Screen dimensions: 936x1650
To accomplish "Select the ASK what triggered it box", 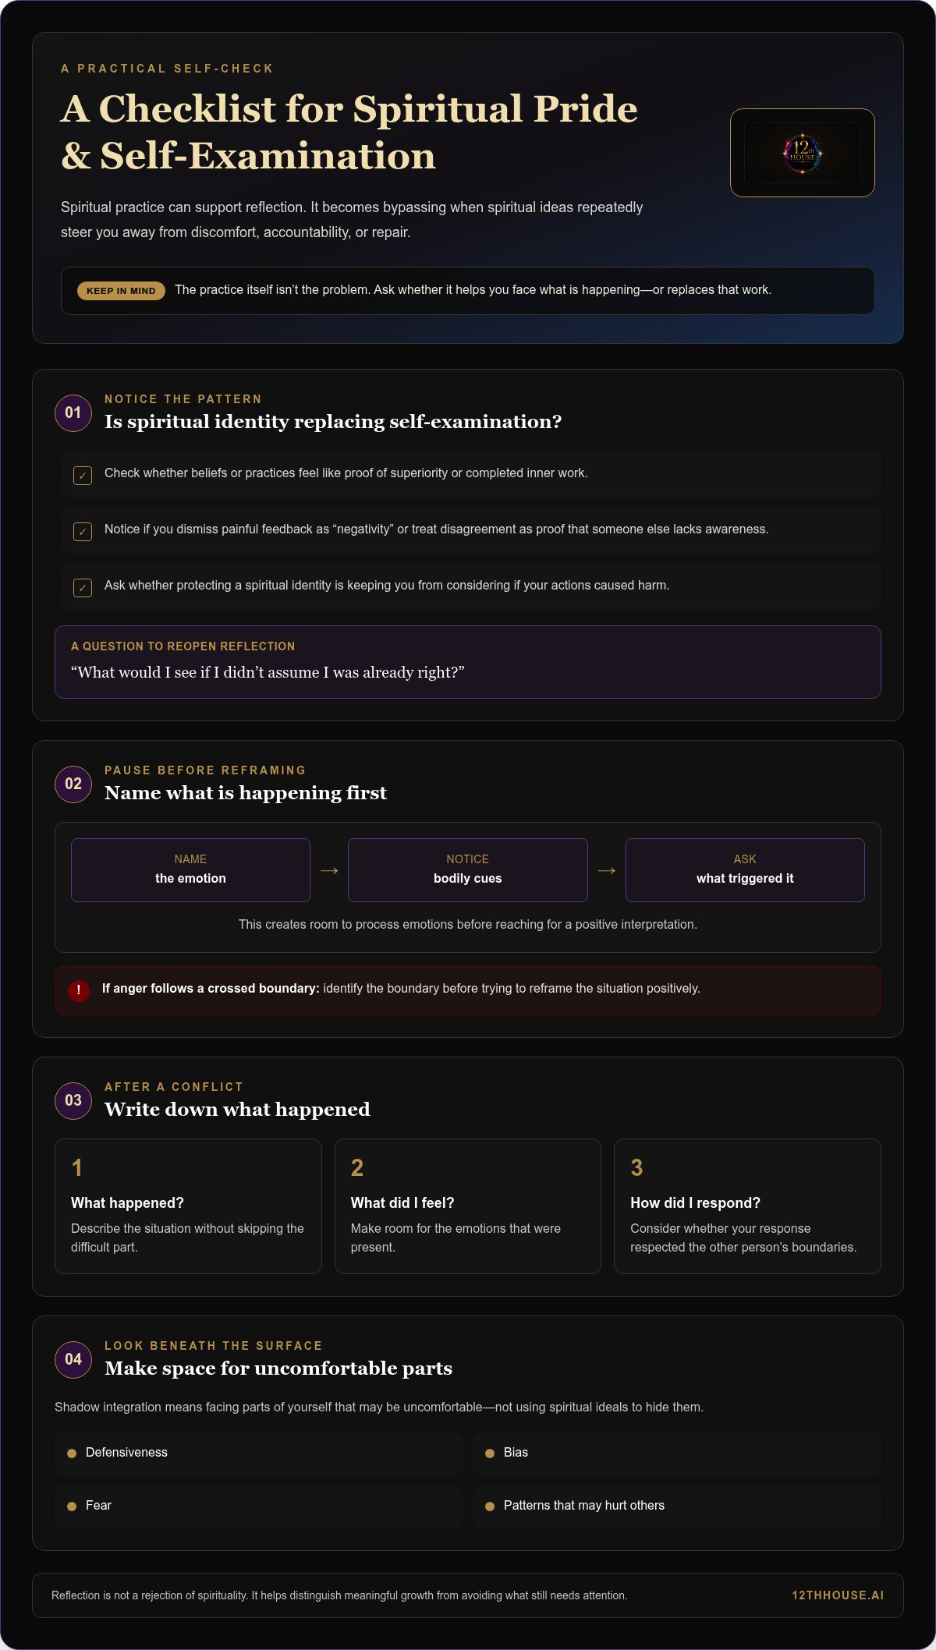I will coord(745,870).
